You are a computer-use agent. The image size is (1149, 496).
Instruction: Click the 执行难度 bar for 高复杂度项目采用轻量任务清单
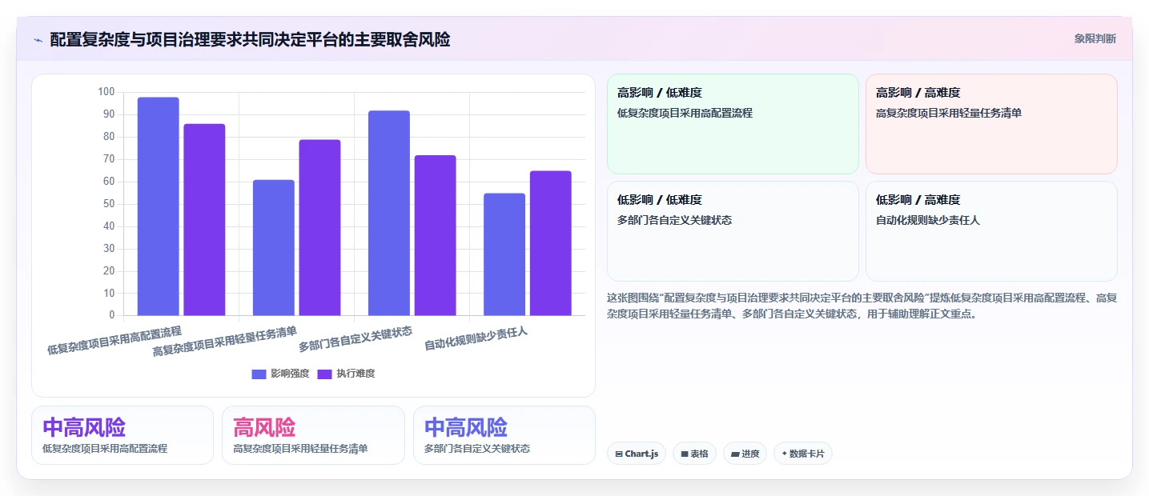[319, 228]
